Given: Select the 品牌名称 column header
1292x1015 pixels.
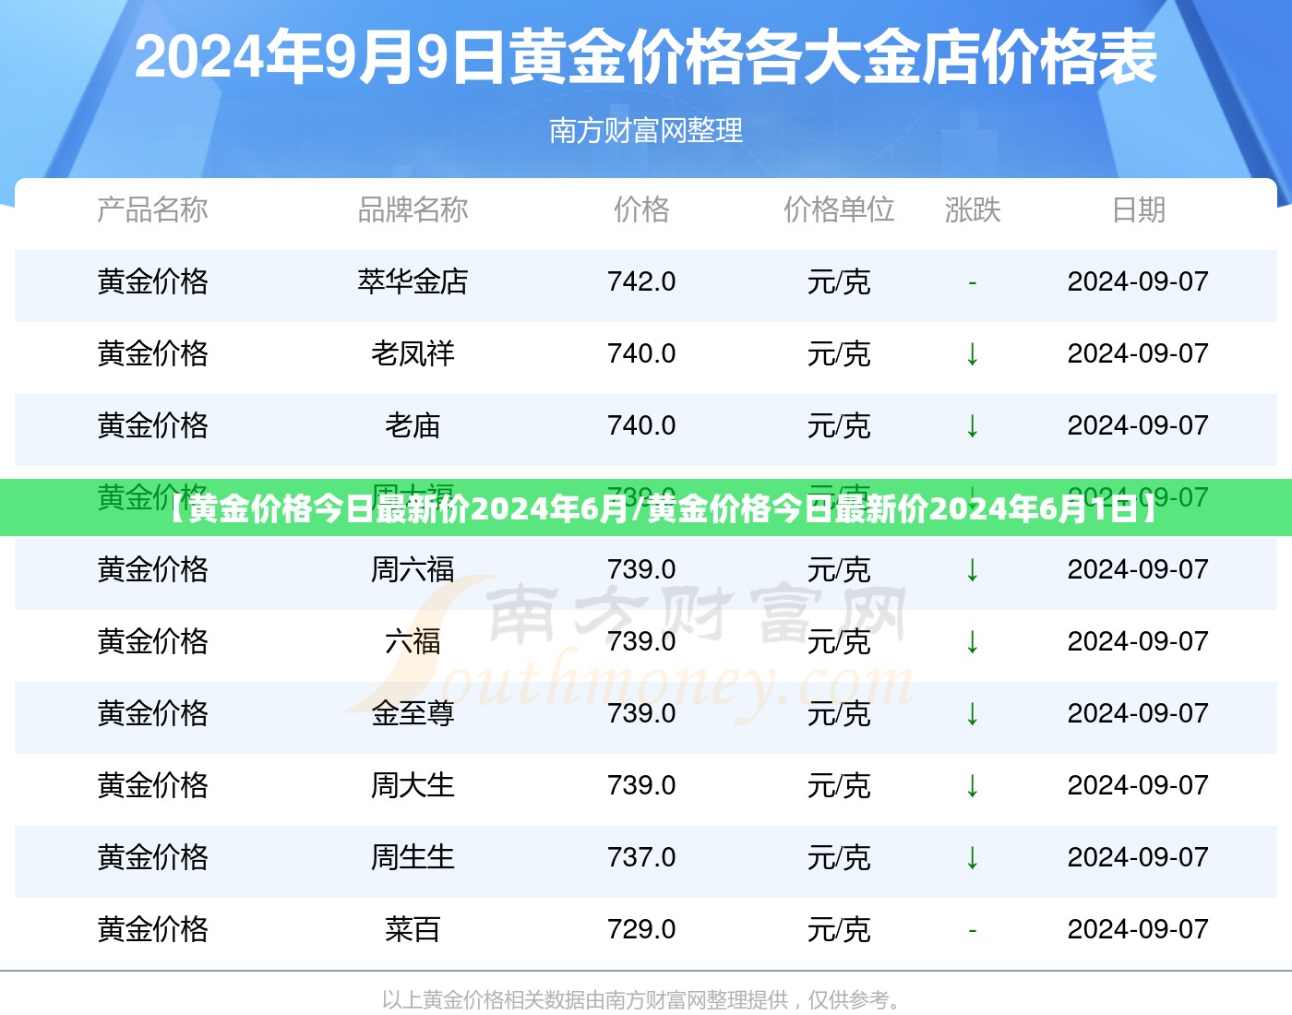Looking at the screenshot, I should tap(413, 210).
